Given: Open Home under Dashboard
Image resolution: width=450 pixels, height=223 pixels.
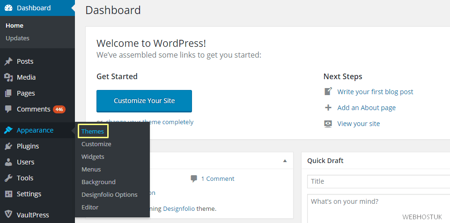Looking at the screenshot, I should (15, 26).
